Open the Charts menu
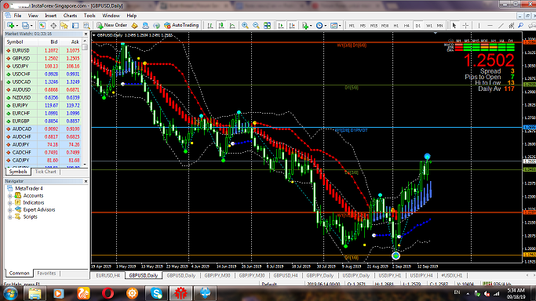The image size is (536, 301). tap(70, 16)
